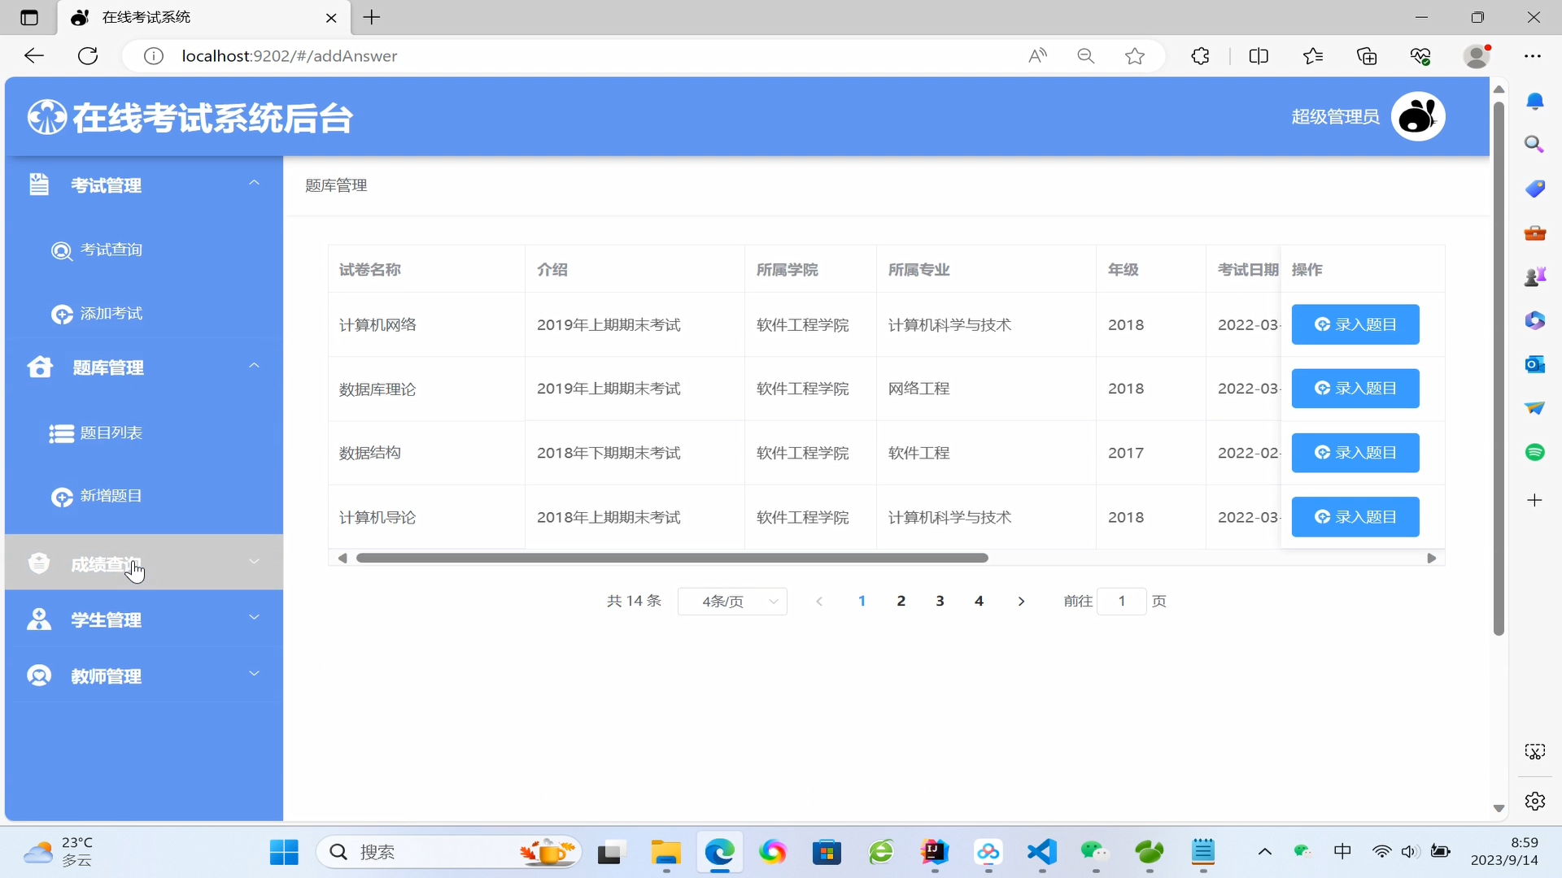This screenshot has width=1562, height=878.
Task: Click the 学生管理 person icon
Action: pos(38,619)
